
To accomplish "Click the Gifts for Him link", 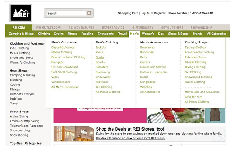I will 194,97.
